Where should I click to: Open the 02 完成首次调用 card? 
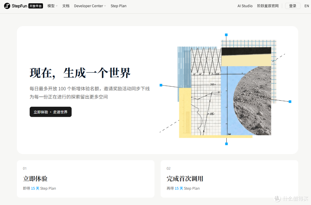(x=229, y=179)
